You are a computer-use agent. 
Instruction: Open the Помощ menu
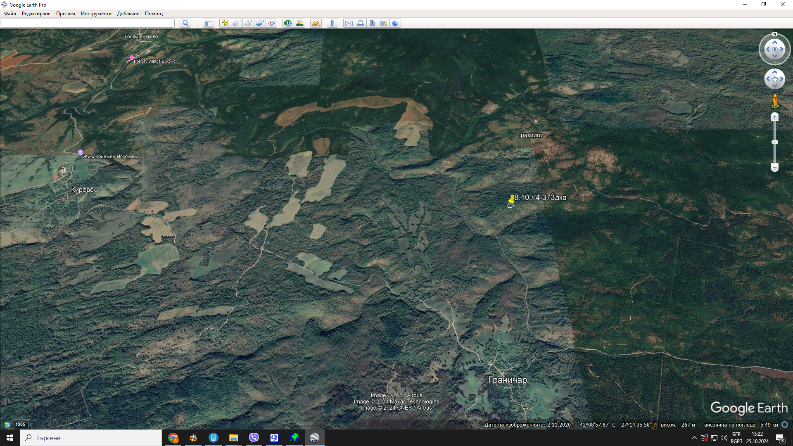coord(154,14)
